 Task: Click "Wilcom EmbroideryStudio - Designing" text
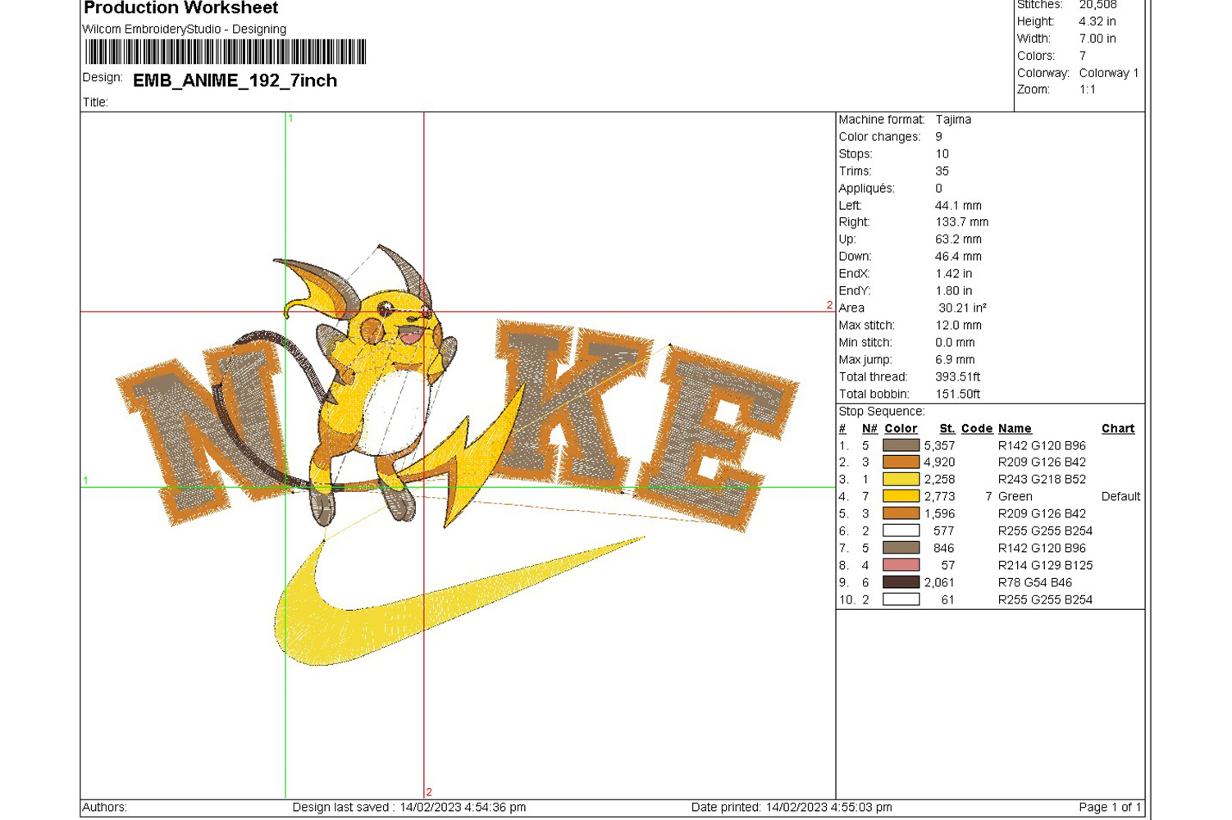[x=185, y=30]
